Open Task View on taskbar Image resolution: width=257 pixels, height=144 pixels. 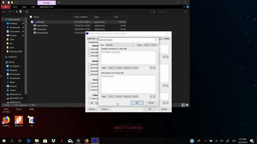(x=20, y=141)
